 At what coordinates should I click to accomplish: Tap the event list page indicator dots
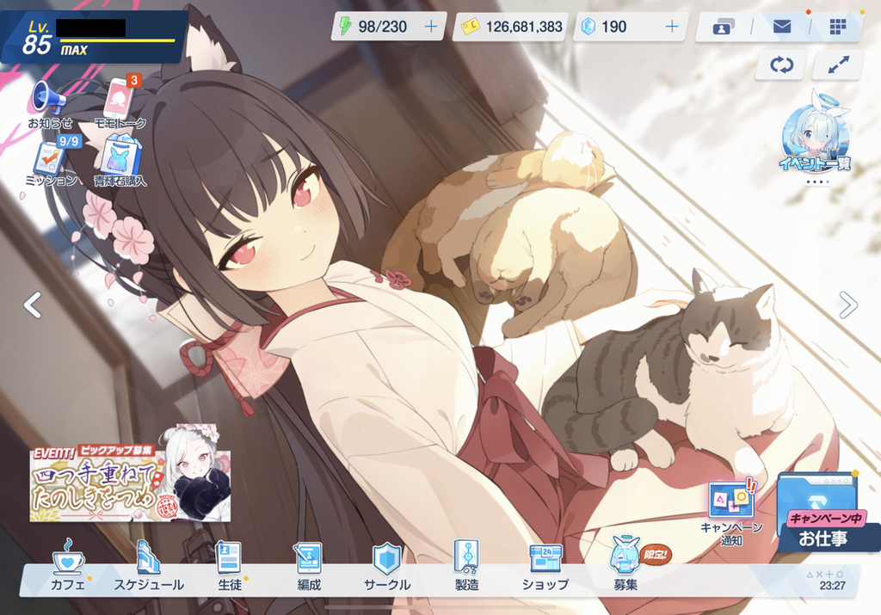(817, 182)
